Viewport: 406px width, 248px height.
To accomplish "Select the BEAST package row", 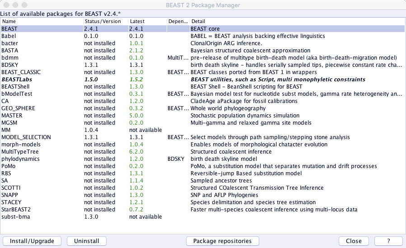I will click(x=203, y=29).
